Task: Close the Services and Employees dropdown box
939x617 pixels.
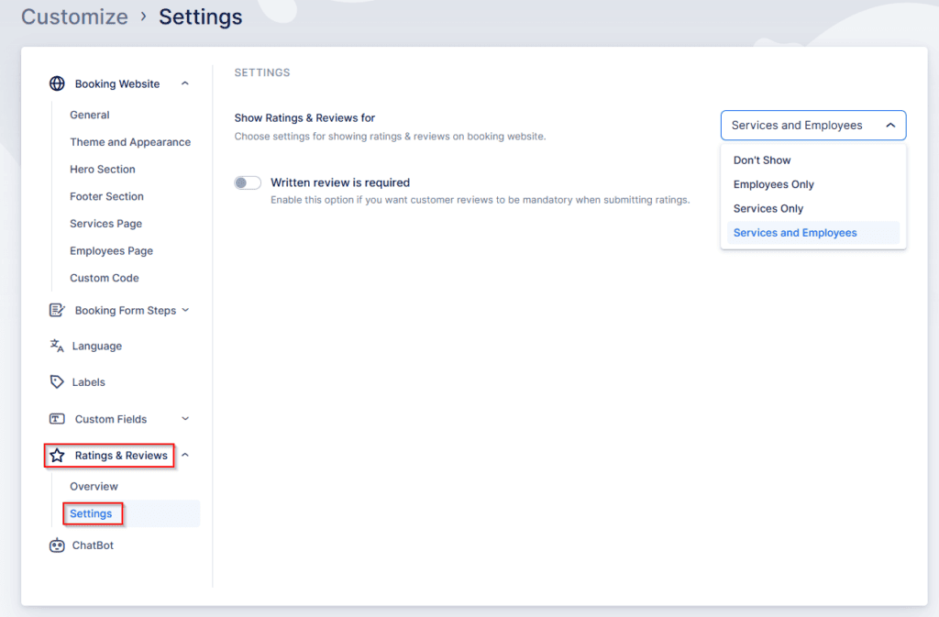Action: pos(813,125)
